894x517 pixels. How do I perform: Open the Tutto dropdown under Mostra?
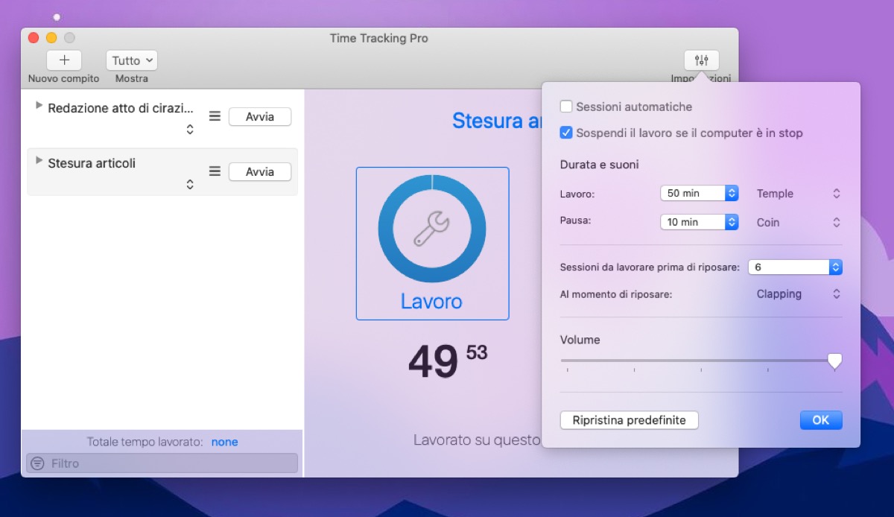pyautogui.click(x=131, y=60)
